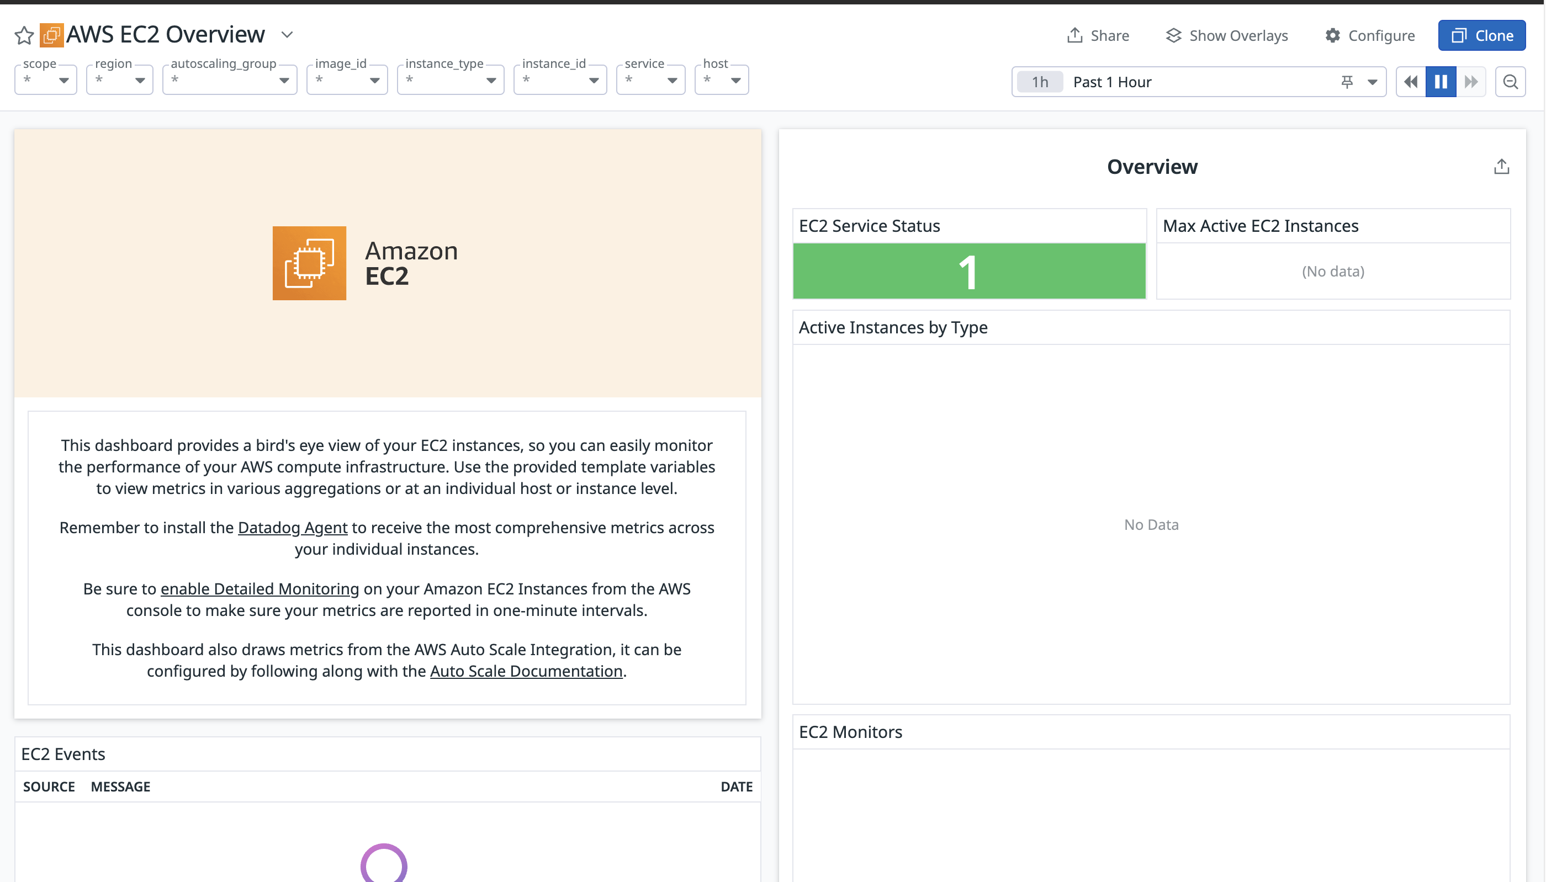Click the DATE column header
Screen dimensions: 1546x882
(736, 787)
